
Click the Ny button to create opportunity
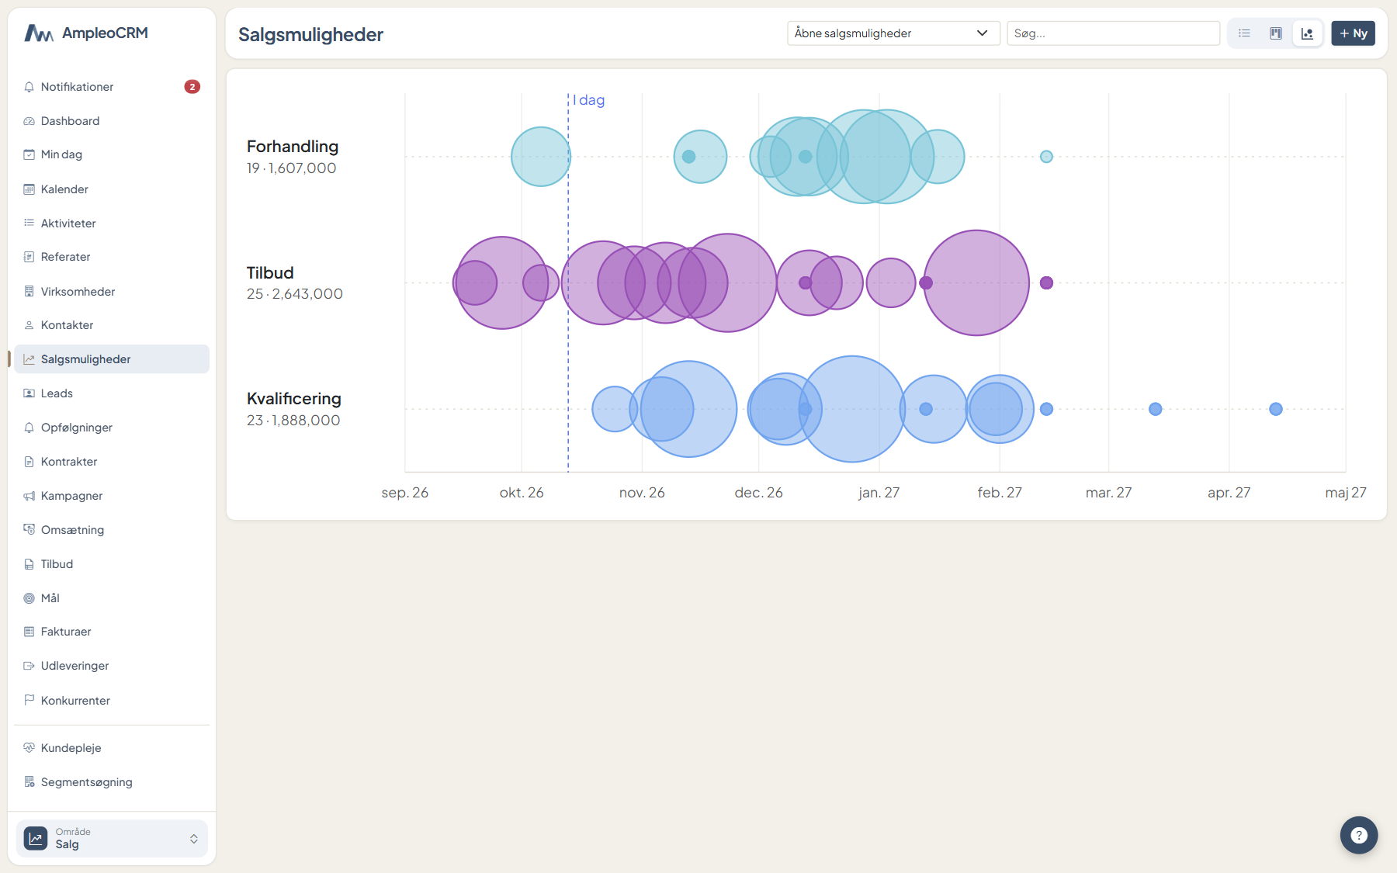tap(1354, 33)
